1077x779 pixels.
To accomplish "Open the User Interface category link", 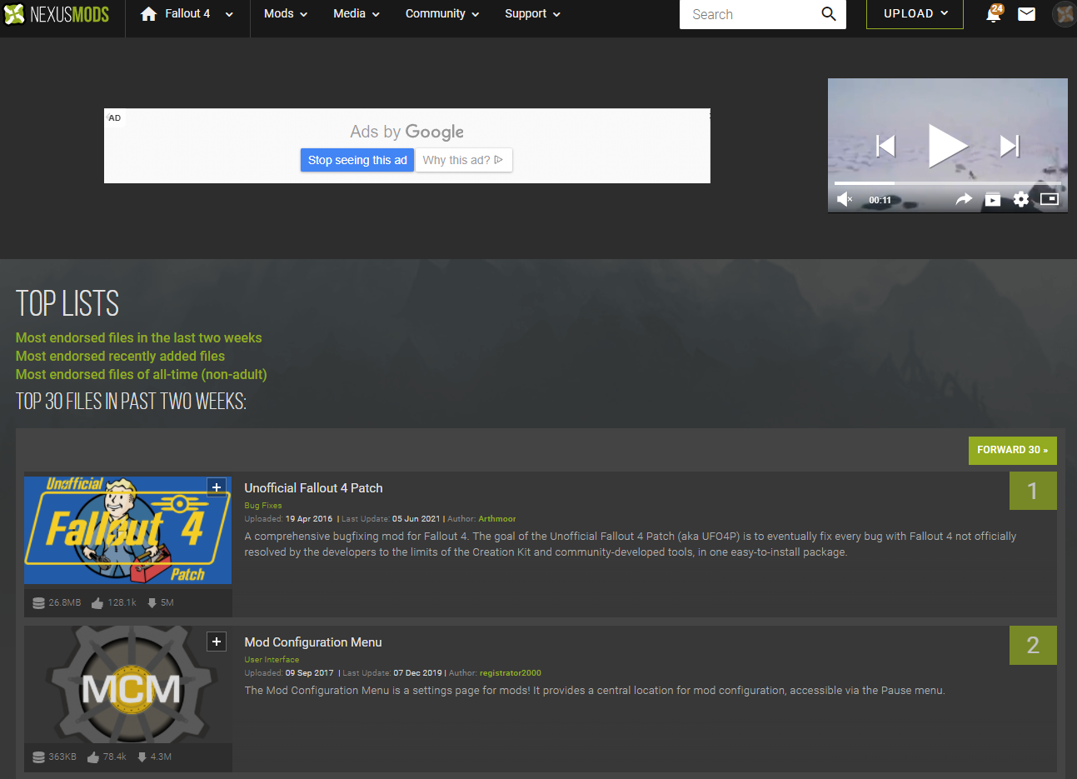I will click(x=272, y=660).
